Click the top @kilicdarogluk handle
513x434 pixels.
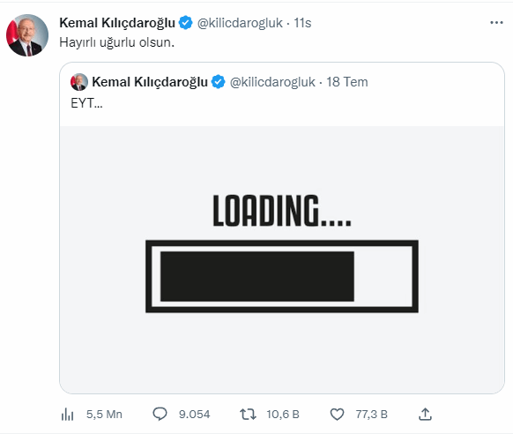[240, 23]
